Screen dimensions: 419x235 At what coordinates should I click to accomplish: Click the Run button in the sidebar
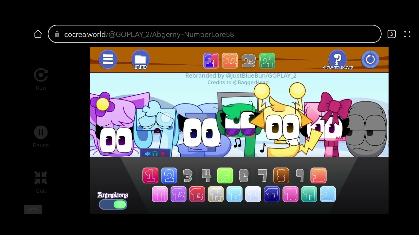[41, 79]
